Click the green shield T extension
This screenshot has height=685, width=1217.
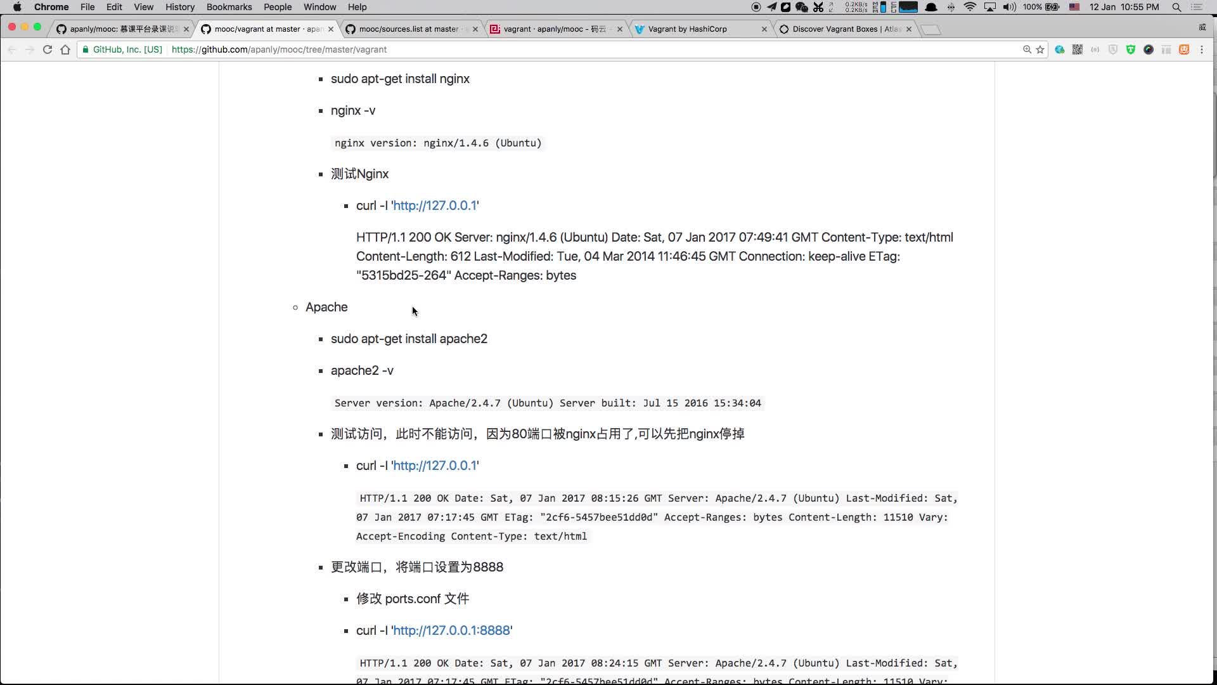(x=1130, y=49)
